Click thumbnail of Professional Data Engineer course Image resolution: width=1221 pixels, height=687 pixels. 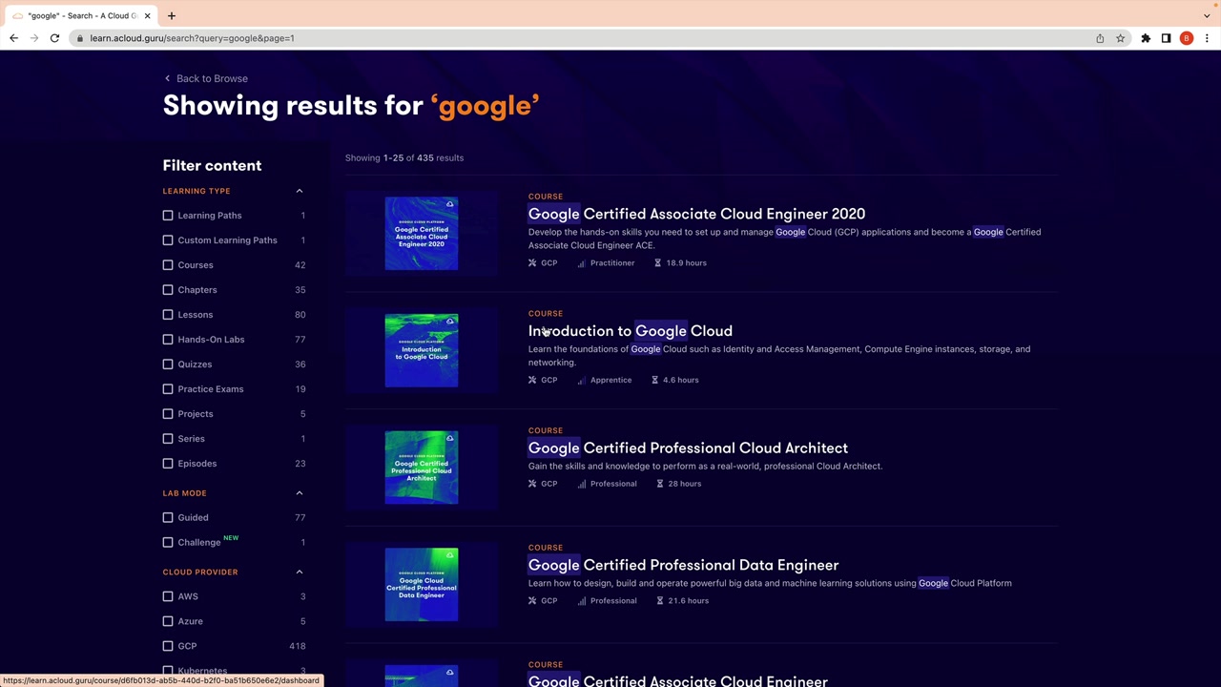422,585
